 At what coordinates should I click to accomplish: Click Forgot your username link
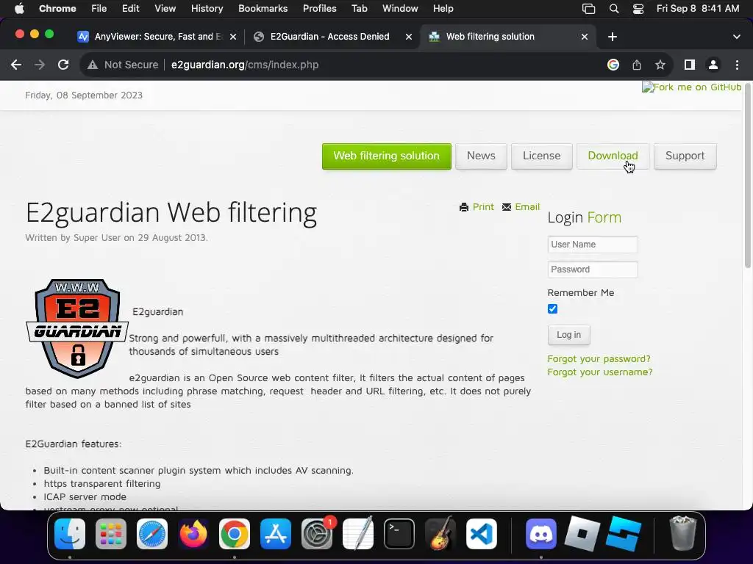[x=600, y=372]
